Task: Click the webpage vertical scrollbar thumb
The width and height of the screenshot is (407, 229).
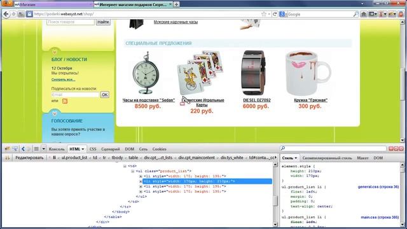Action: [403, 83]
